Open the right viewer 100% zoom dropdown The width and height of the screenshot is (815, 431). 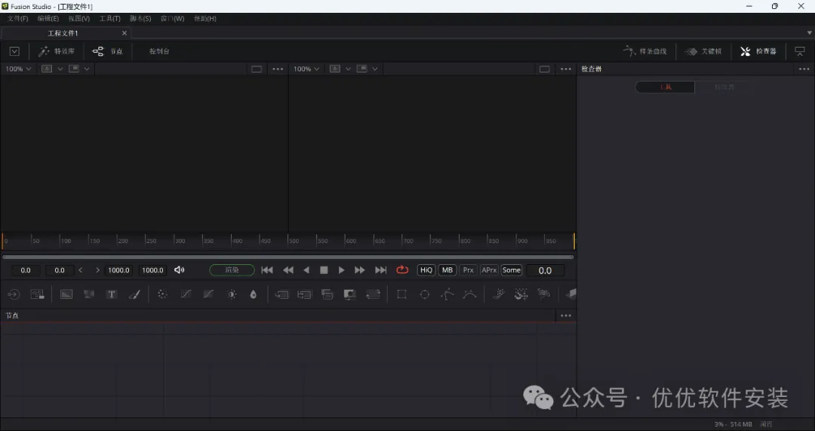tap(306, 69)
